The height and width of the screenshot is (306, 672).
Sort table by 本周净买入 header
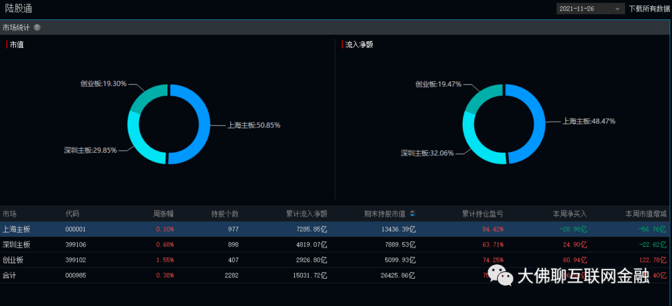pyautogui.click(x=569, y=214)
